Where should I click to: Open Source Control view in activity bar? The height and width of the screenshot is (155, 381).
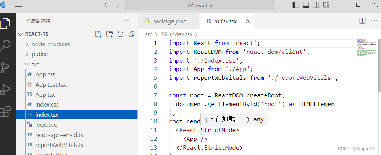5,68
